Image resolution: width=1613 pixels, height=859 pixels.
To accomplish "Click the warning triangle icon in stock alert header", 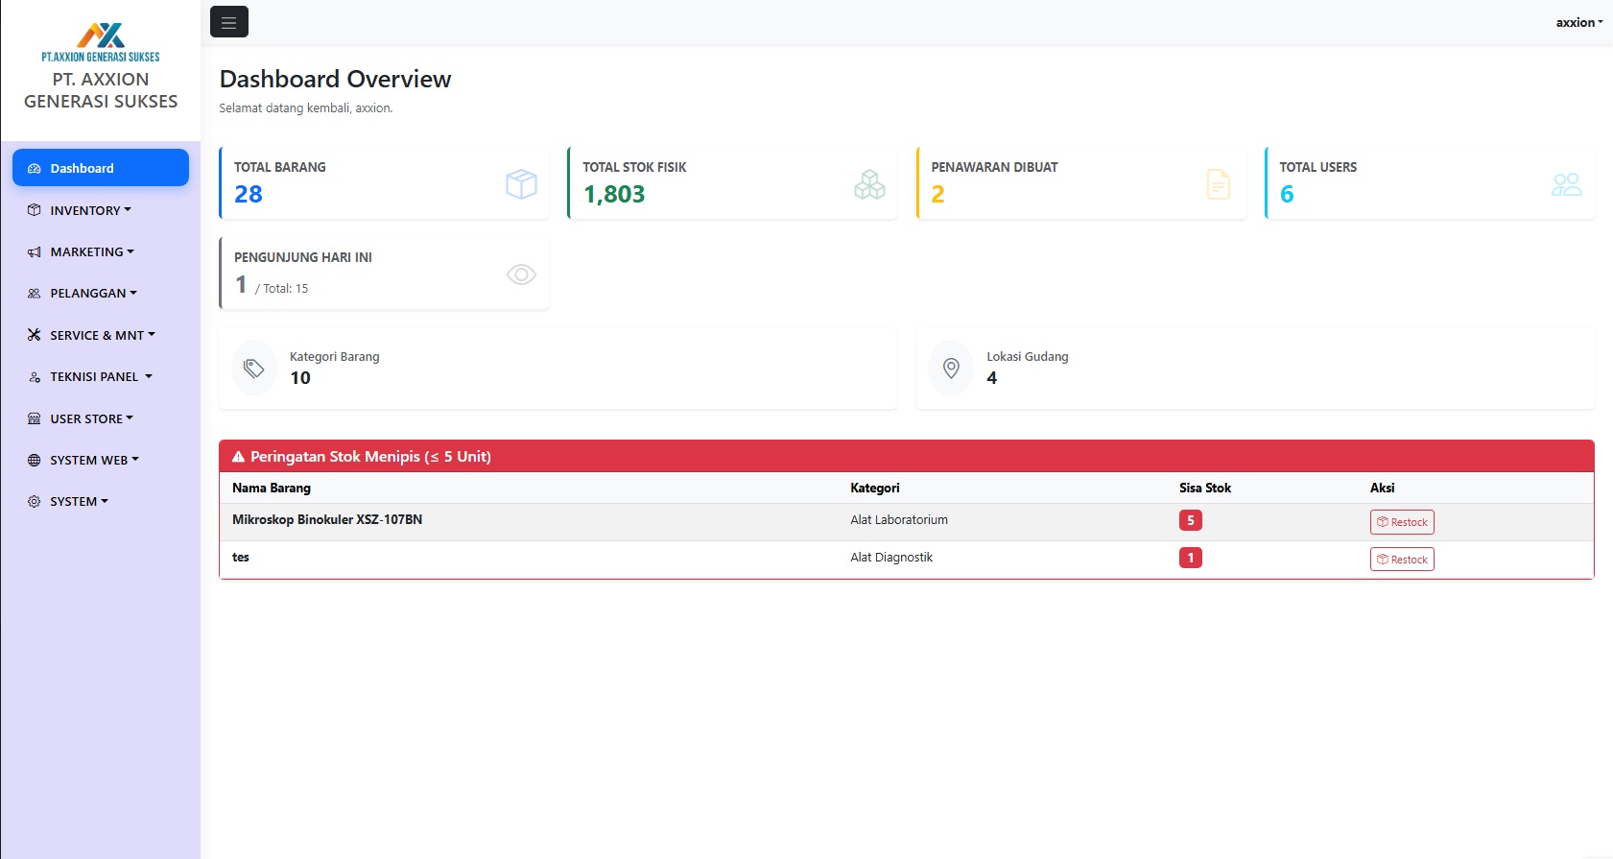I will [239, 457].
